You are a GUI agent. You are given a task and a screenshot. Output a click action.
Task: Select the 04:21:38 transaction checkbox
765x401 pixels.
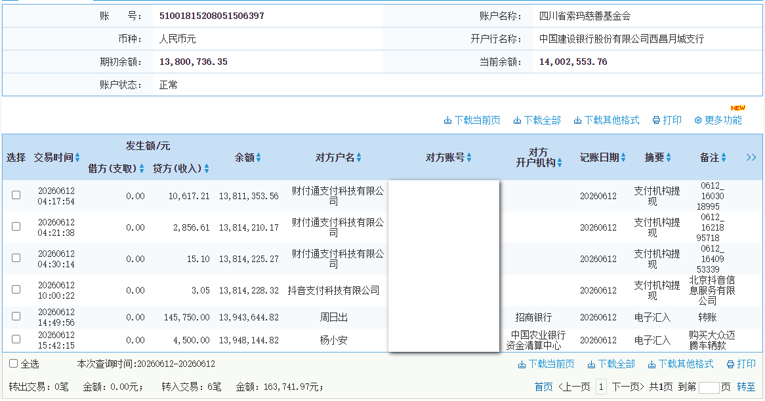point(16,227)
